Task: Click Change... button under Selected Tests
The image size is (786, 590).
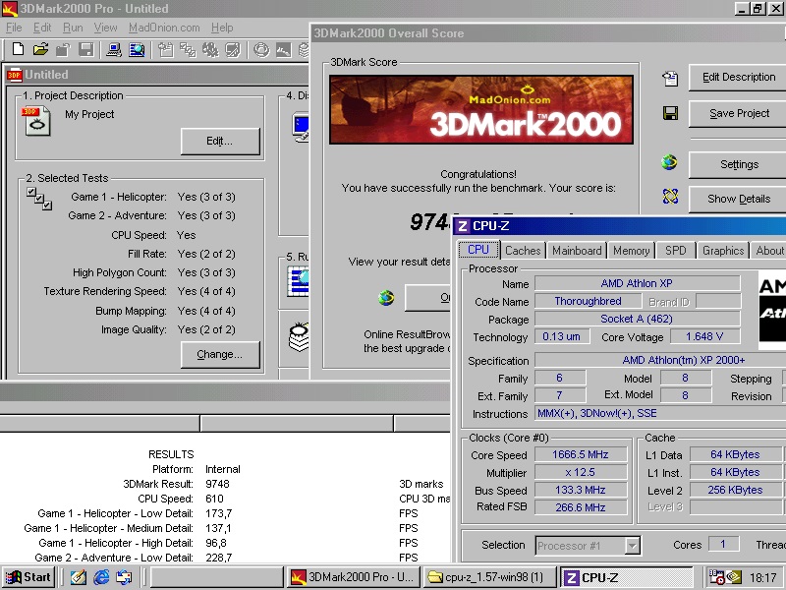Action: (x=220, y=355)
